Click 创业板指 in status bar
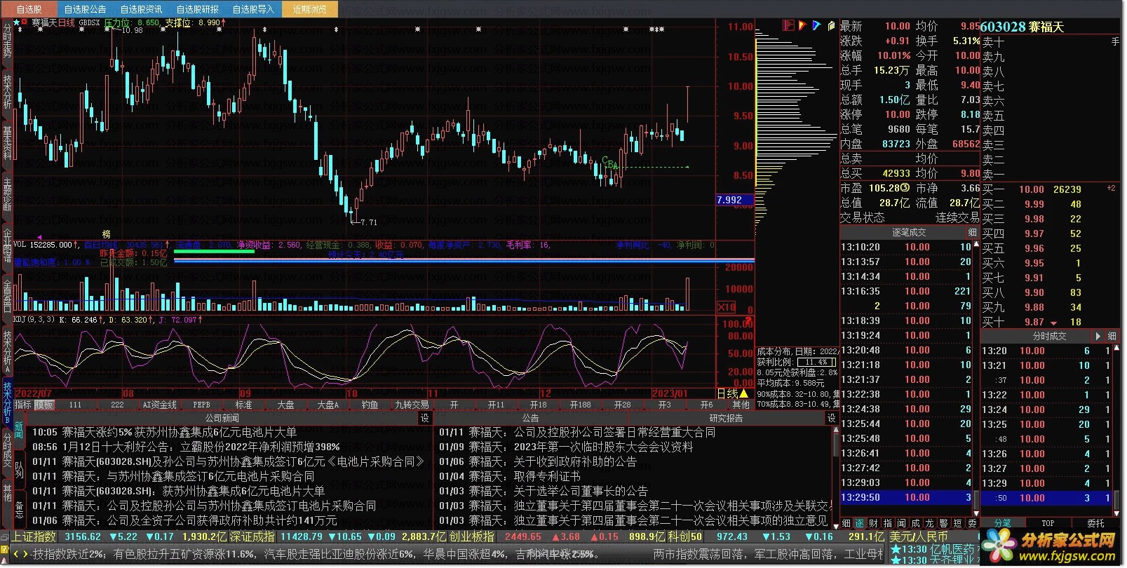This screenshot has width=1127, height=568. pos(472,536)
